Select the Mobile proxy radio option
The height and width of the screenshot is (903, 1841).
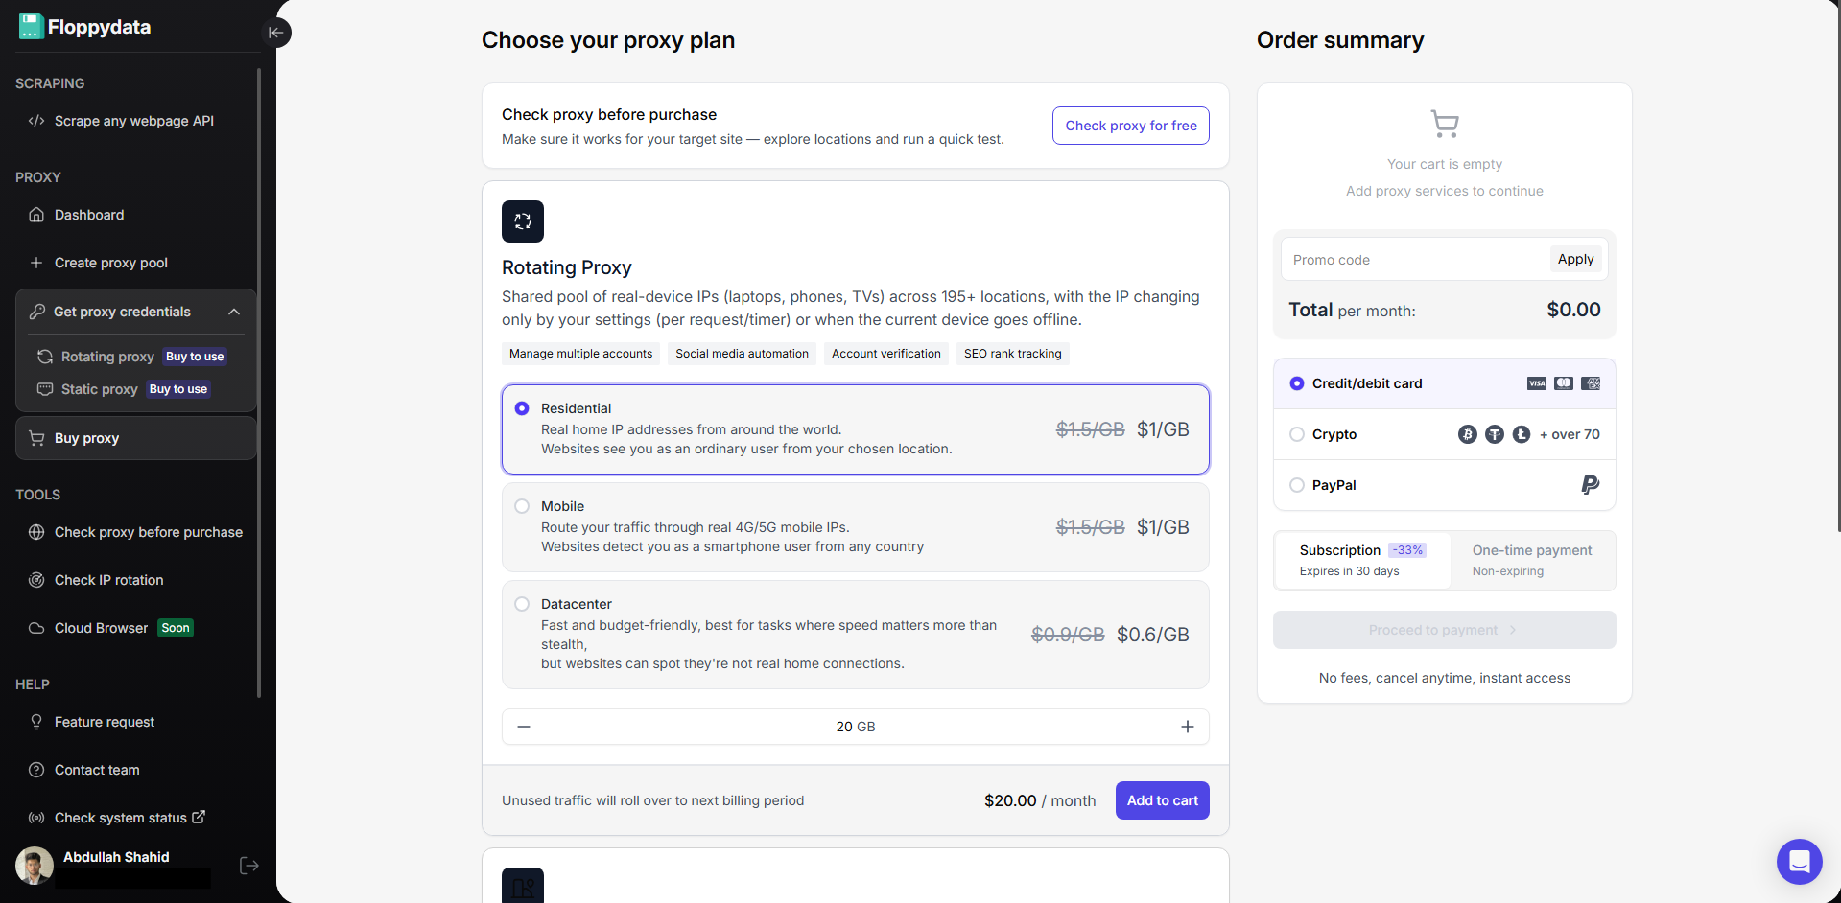(x=522, y=506)
